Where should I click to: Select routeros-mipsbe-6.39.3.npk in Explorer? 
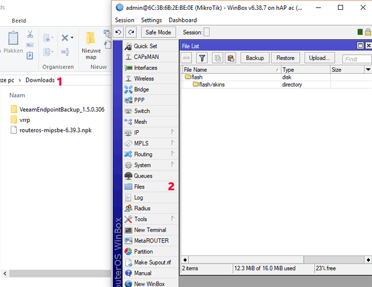click(x=51, y=130)
